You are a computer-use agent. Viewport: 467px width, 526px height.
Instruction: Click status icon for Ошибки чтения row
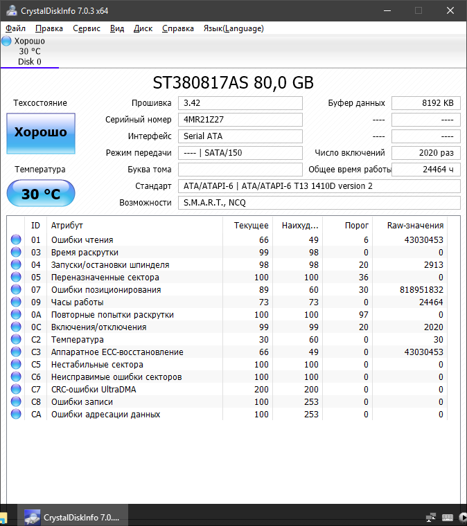pos(16,239)
